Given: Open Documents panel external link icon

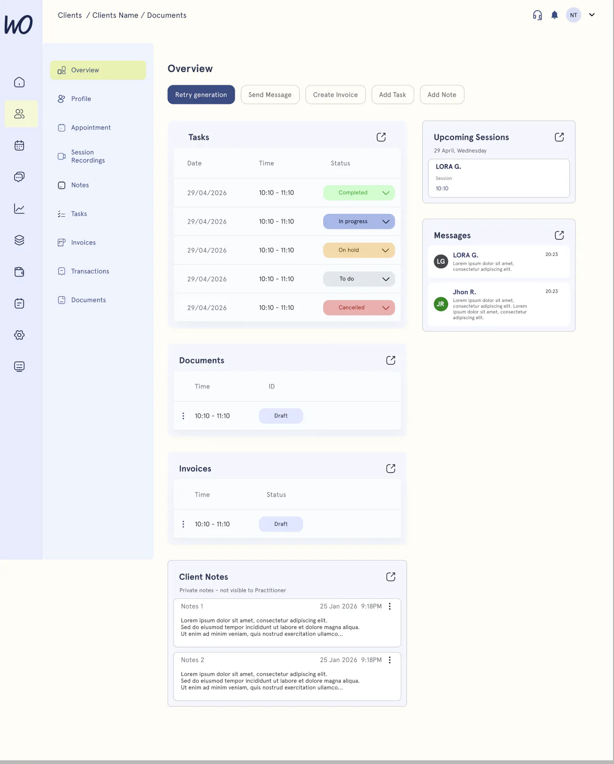Looking at the screenshot, I should pos(391,360).
